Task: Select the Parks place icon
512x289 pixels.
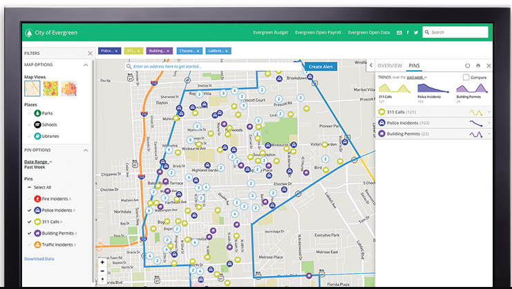Action: [37, 112]
